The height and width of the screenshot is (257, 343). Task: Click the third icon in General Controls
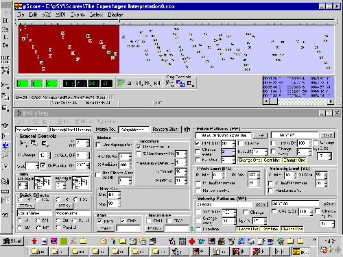tap(45, 144)
